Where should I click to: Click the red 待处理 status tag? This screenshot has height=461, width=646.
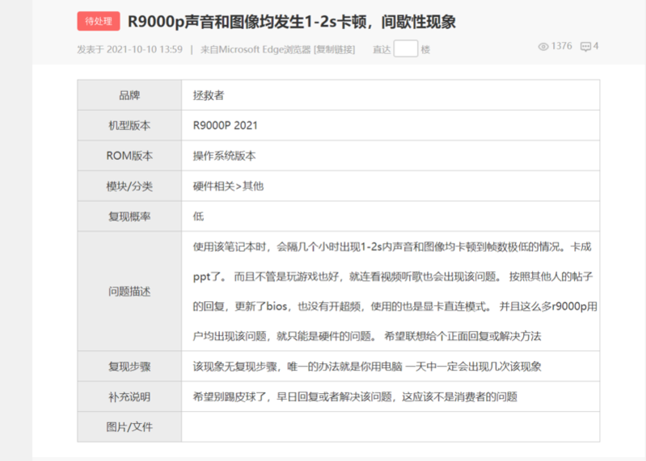[x=98, y=22]
